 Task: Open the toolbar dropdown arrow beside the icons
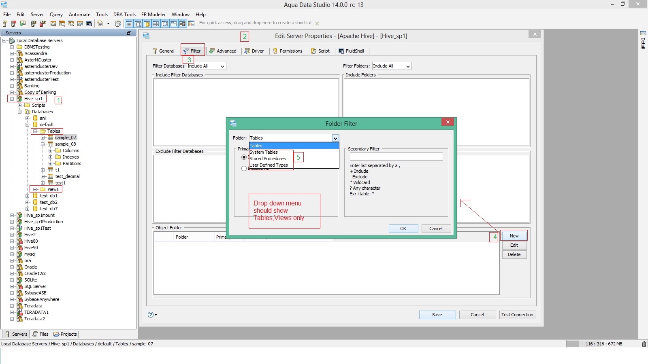click(x=108, y=23)
